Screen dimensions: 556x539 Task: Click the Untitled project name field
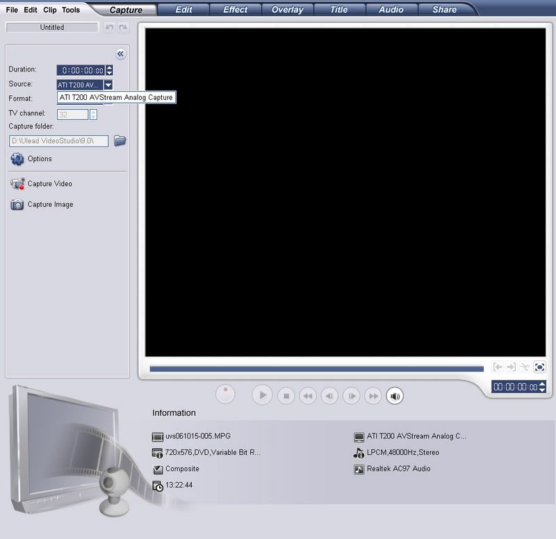point(52,27)
